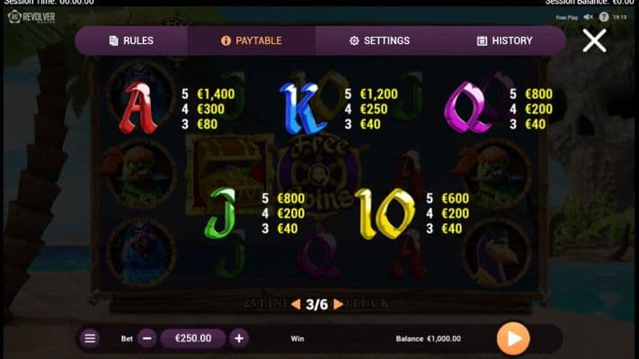
Task: Click the €250.00 bet amount field
Action: (x=193, y=338)
